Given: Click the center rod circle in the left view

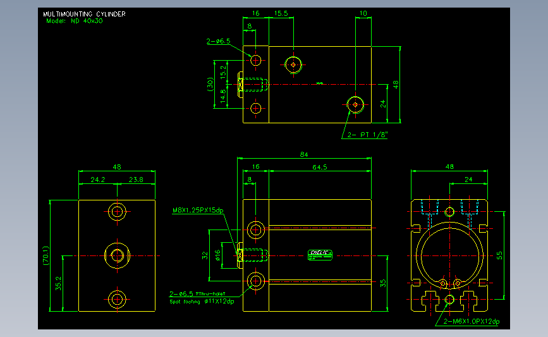Looking at the screenshot, I should [117, 255].
